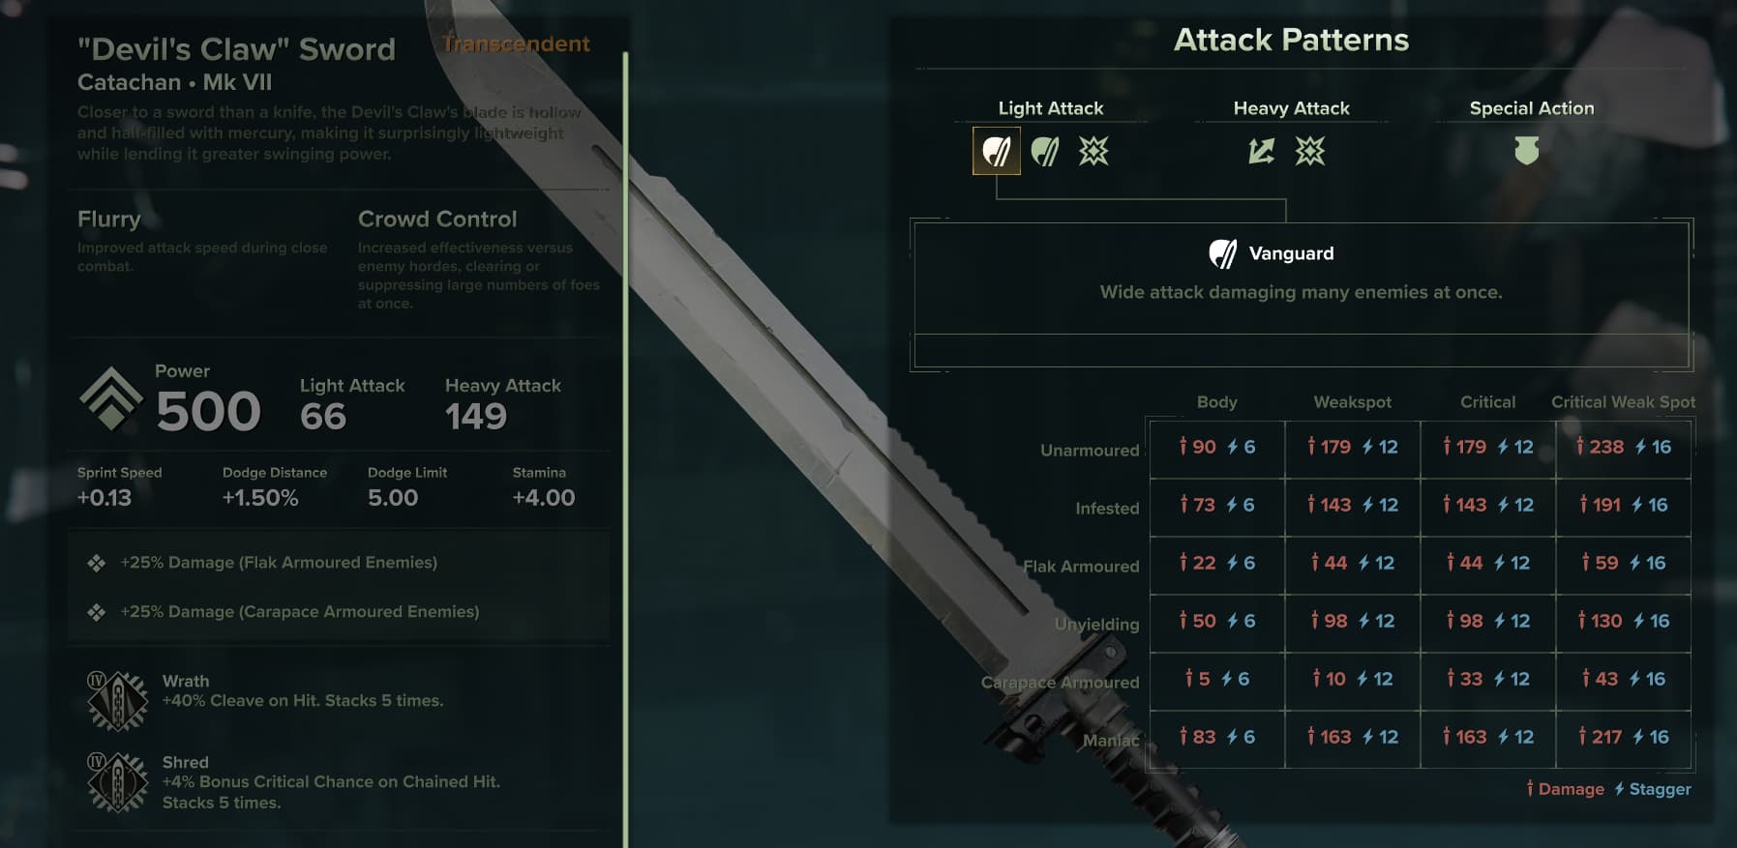Click the Wrath blessing icon
This screenshot has width=1737, height=848.
[117, 700]
